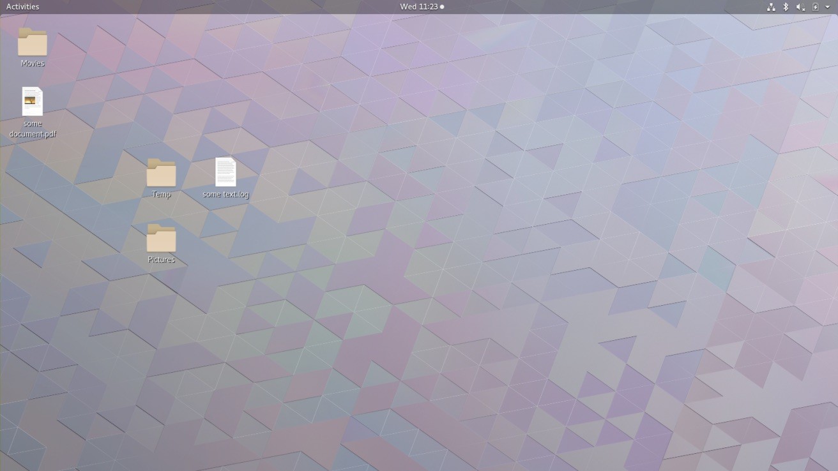Select the Movies folder label text
The width and height of the screenshot is (838, 471).
(x=32, y=63)
